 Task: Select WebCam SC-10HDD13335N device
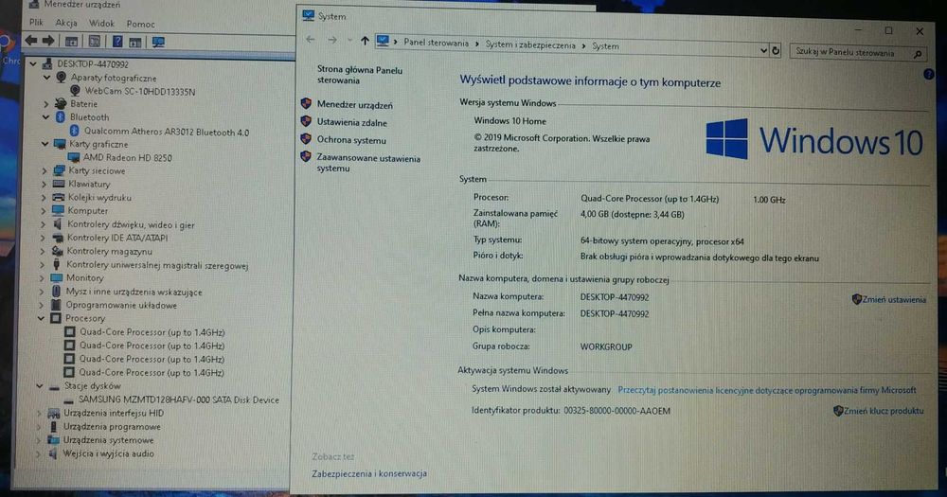139,91
